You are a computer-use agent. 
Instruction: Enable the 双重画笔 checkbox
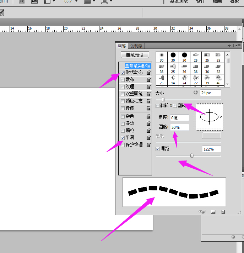click(x=123, y=94)
